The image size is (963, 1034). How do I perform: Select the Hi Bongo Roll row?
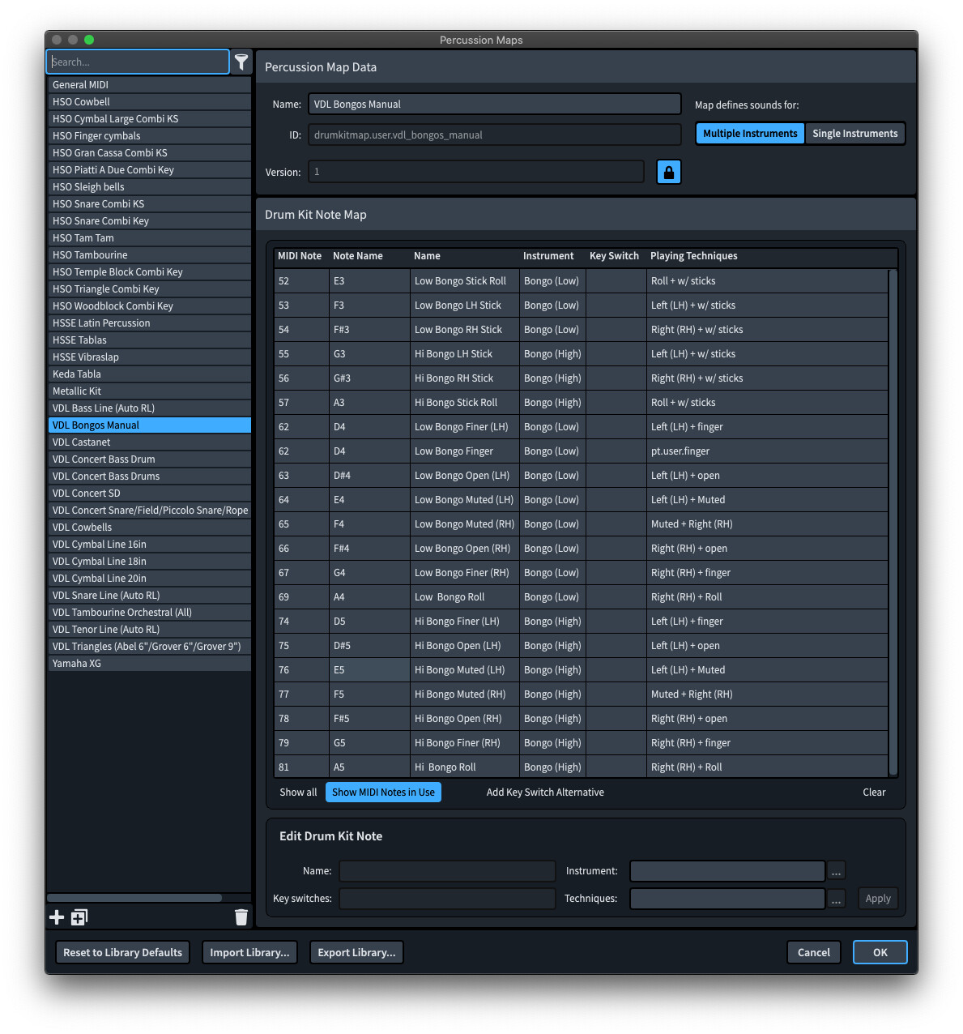(582, 767)
